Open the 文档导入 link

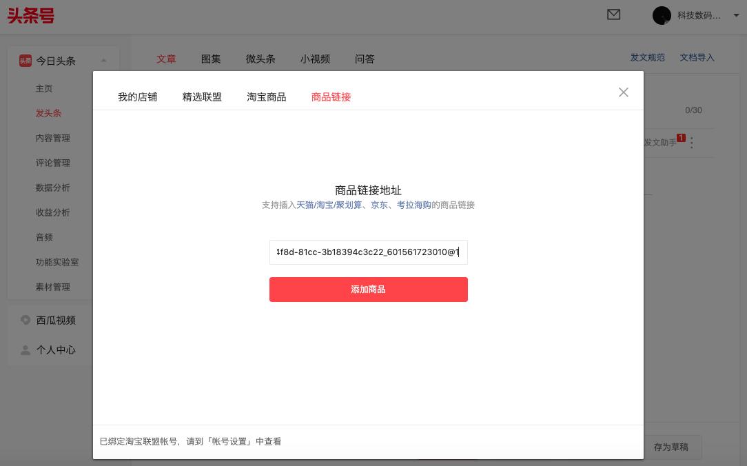coord(697,58)
